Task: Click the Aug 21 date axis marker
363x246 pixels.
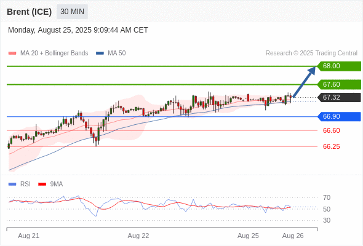Action: click(x=29, y=236)
